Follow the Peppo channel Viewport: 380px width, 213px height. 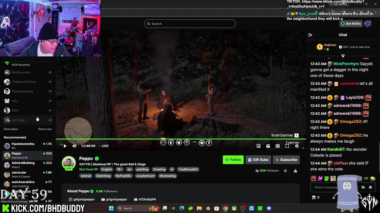click(x=233, y=160)
